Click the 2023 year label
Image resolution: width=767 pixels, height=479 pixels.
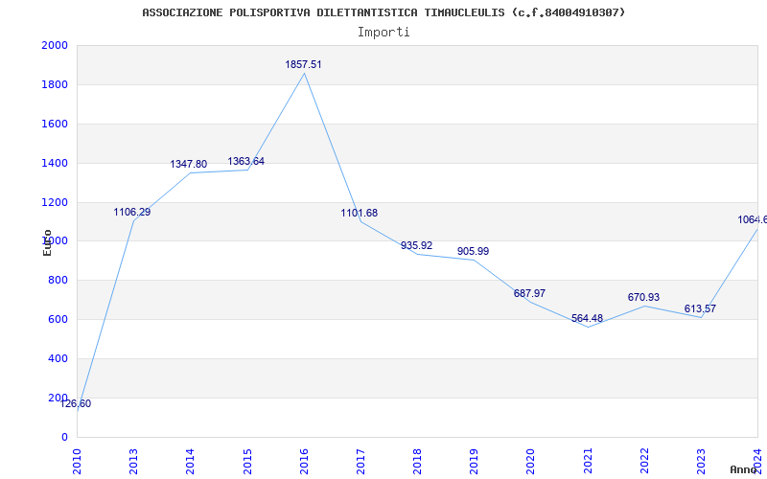tap(701, 462)
